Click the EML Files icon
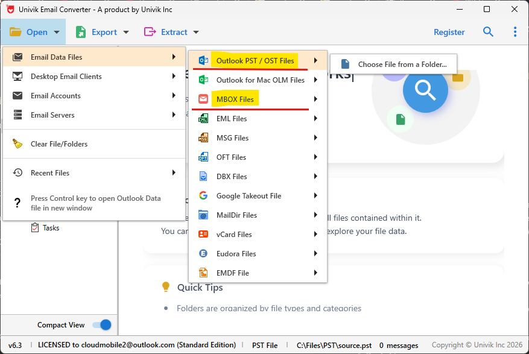 point(203,118)
